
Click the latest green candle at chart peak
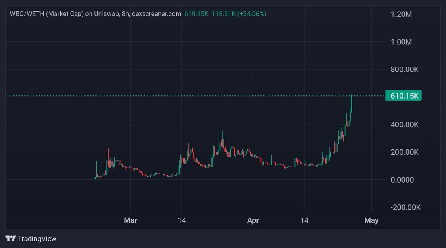coord(352,103)
